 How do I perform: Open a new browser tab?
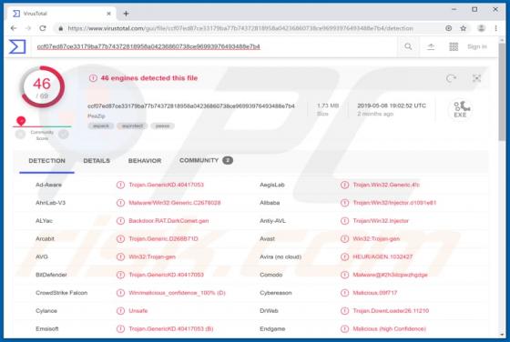pyautogui.click(x=127, y=14)
